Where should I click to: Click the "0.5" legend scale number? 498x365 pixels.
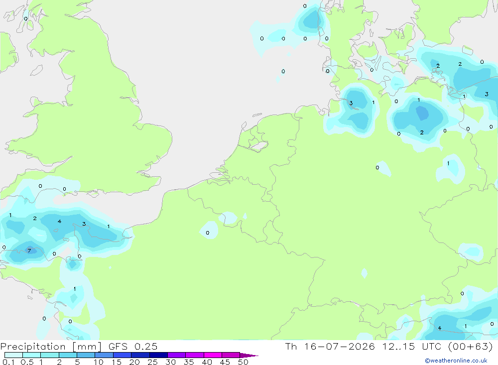[x=27, y=362]
